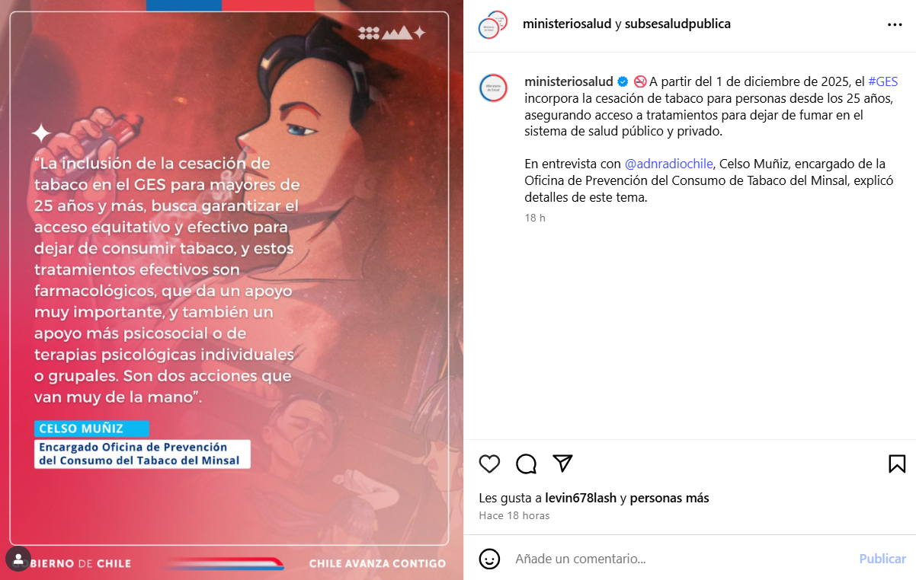Follow the #GES hashtag link
The image size is (916, 580).
pos(882,81)
